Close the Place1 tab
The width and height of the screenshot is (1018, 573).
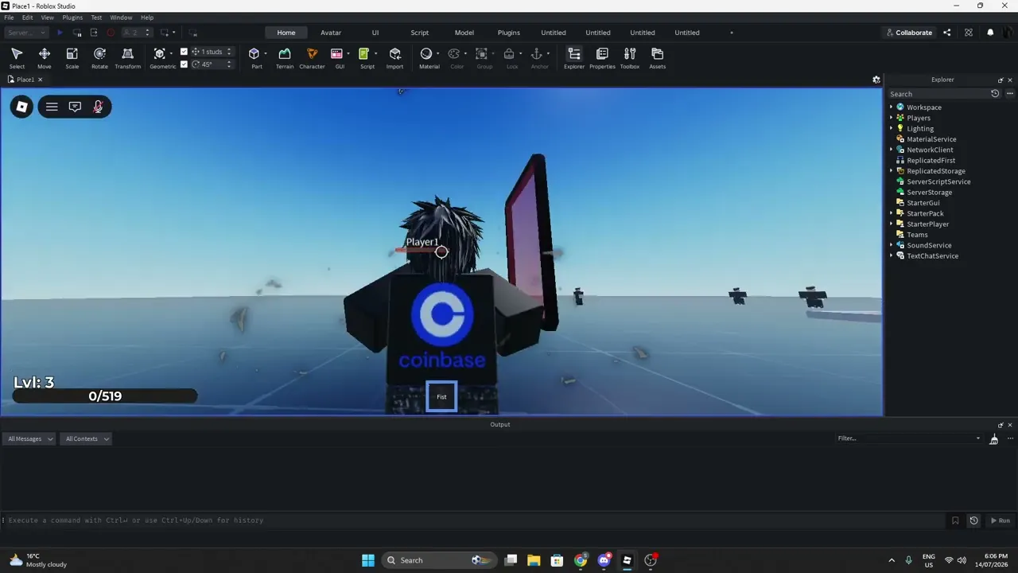40,80
